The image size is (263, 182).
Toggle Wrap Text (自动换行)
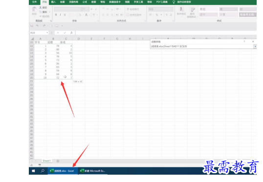[x=133, y=9]
